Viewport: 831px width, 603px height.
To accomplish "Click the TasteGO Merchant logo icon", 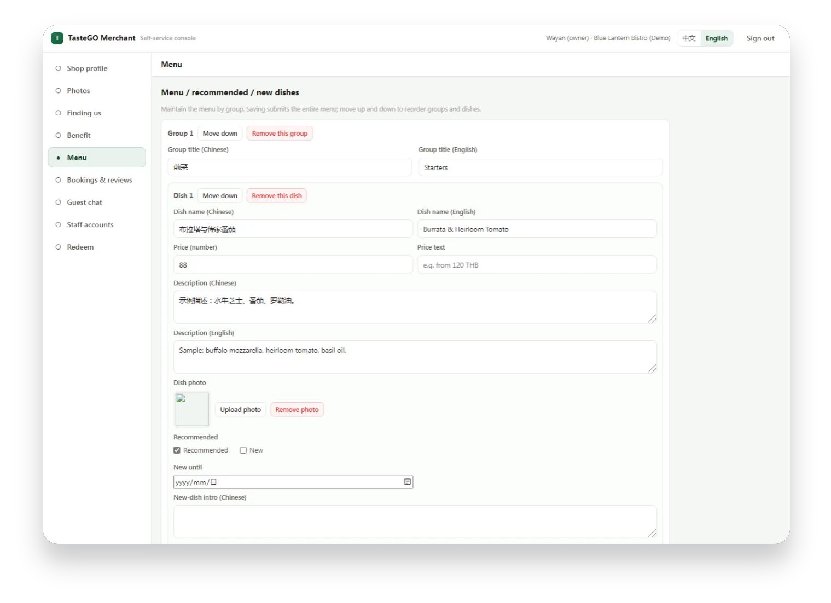I will pos(57,38).
